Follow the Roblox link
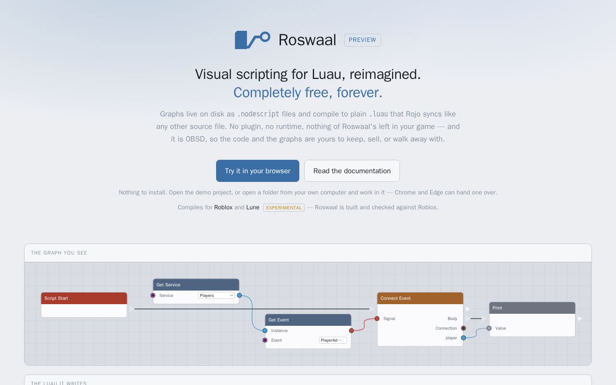This screenshot has width=616, height=385. (223, 207)
